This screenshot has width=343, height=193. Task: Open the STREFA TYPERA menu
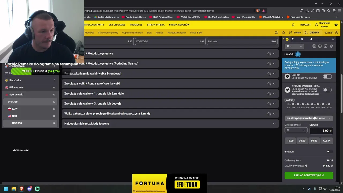[156, 25]
